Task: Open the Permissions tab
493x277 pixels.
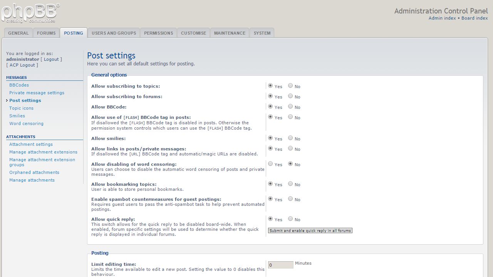Action: click(158, 33)
